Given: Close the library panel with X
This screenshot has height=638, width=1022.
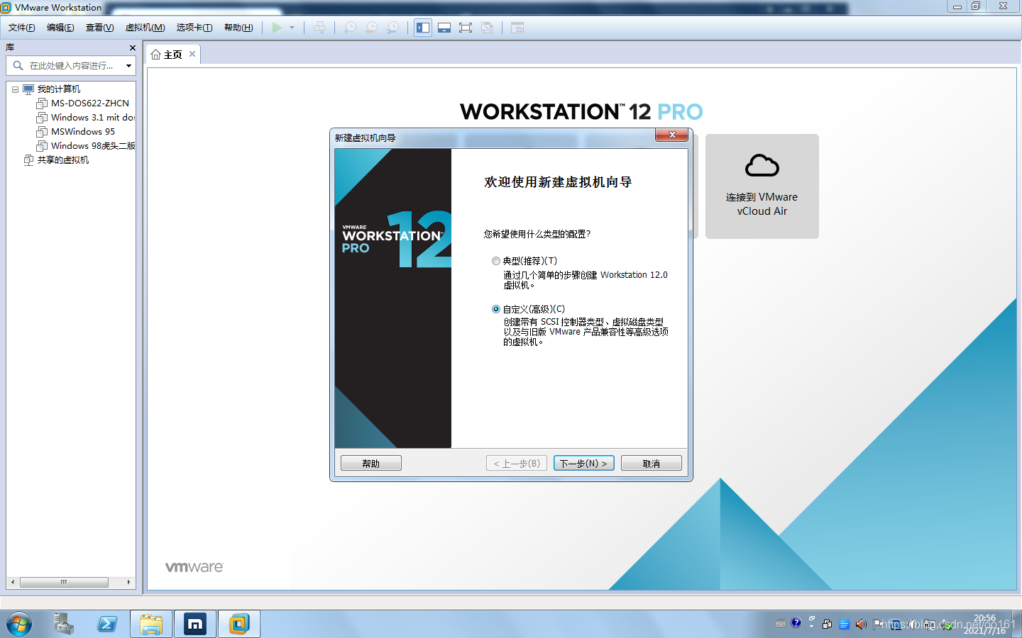Looking at the screenshot, I should tap(132, 47).
